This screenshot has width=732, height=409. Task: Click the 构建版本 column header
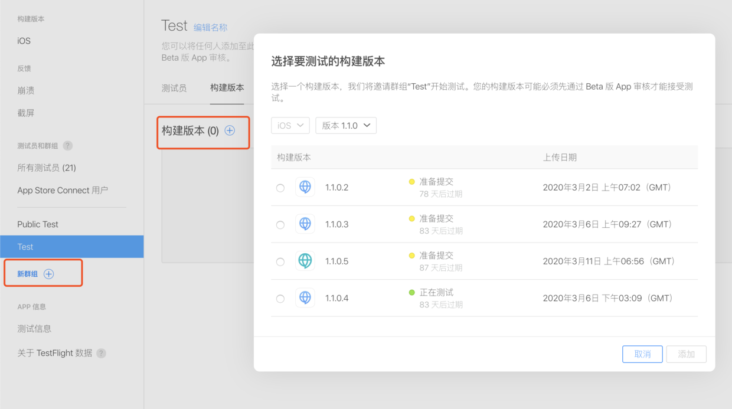tap(294, 158)
